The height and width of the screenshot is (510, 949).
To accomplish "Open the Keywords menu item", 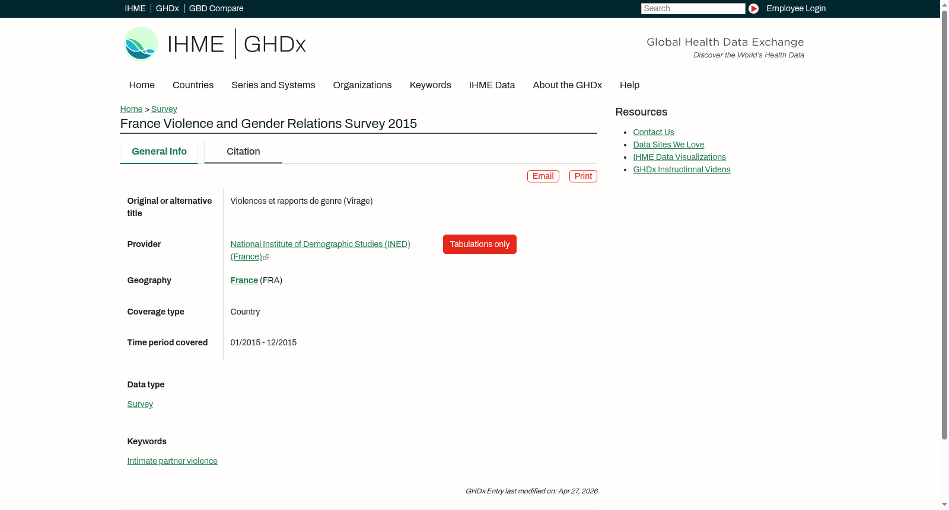I will [431, 85].
